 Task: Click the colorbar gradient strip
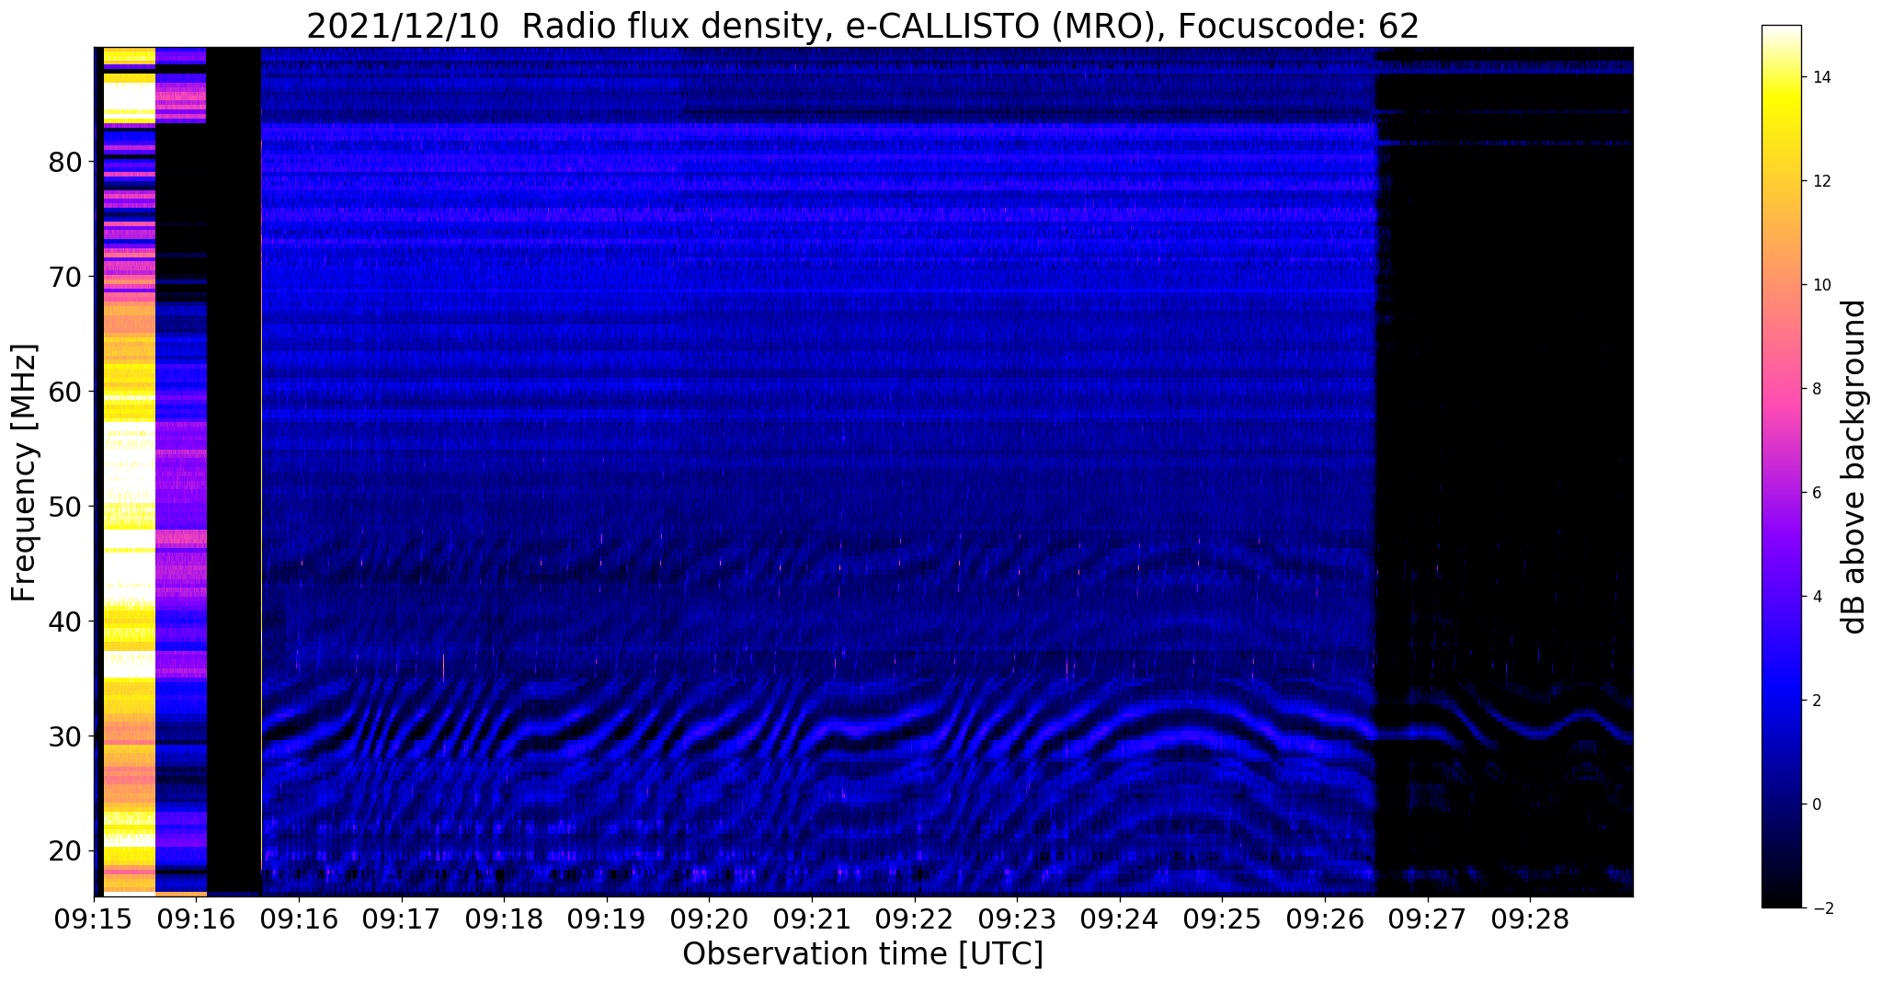pyautogui.click(x=1781, y=466)
